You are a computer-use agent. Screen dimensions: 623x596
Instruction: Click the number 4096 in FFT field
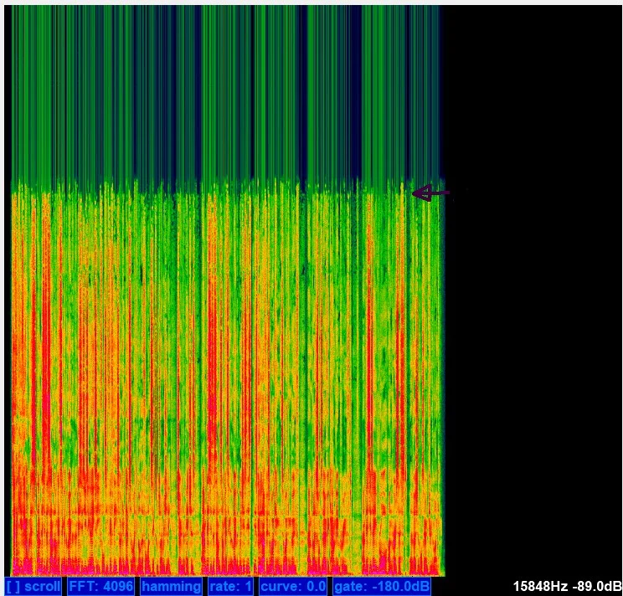point(116,586)
